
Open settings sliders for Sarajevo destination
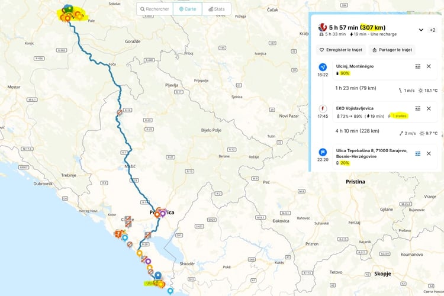(x=417, y=153)
